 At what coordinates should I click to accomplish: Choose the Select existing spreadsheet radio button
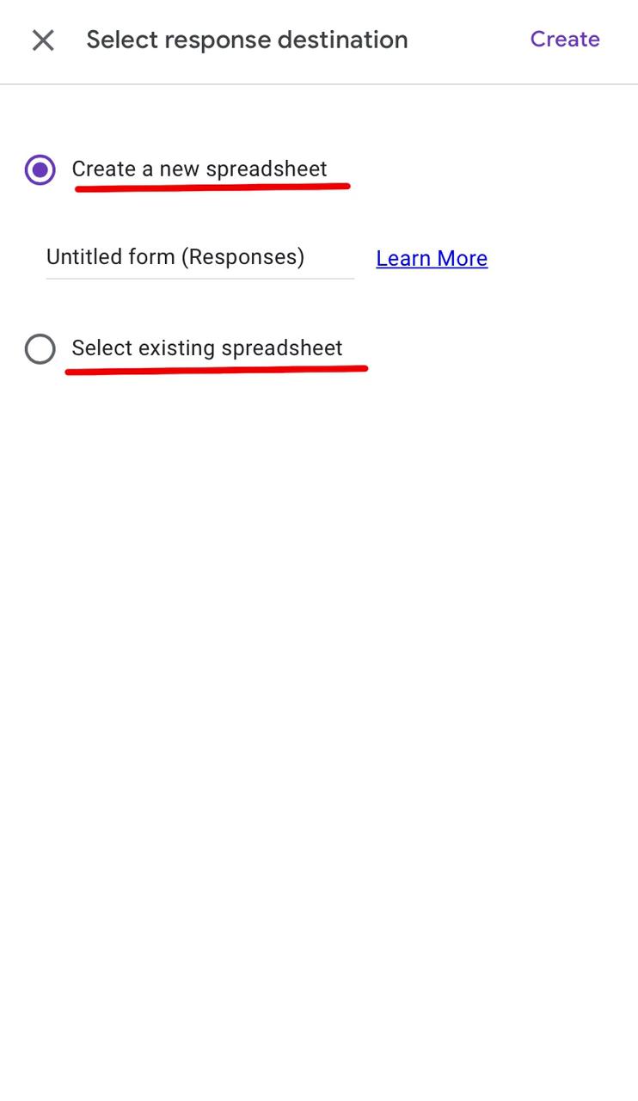pyautogui.click(x=40, y=349)
